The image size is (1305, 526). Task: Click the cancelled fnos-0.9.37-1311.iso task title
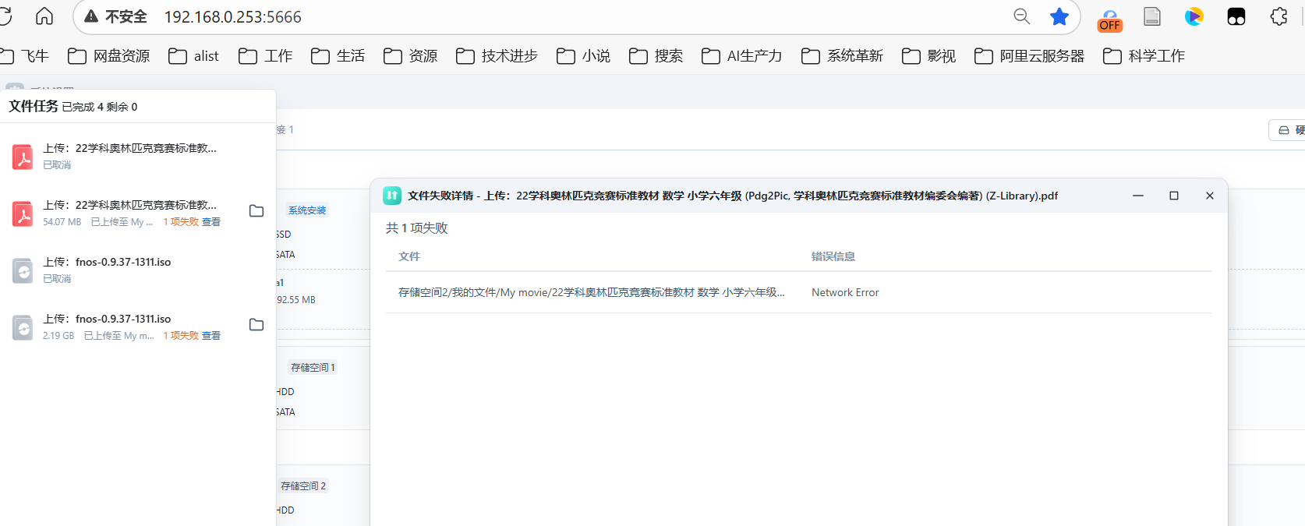pos(107,262)
